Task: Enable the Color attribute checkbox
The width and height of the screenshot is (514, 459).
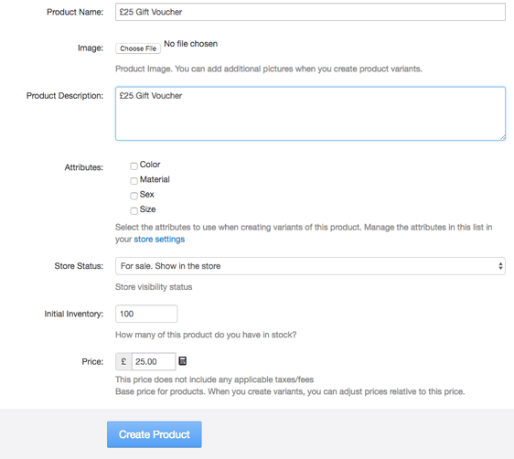Action: tap(134, 166)
